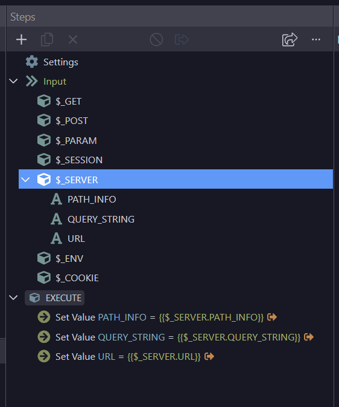339x407 pixels.
Task: Click the output arrow toolbar icon
Action: pyautogui.click(x=182, y=39)
